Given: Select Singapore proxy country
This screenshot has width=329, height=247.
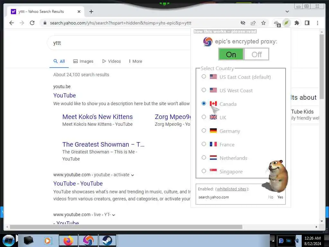Looking at the screenshot, I should 204,171.
